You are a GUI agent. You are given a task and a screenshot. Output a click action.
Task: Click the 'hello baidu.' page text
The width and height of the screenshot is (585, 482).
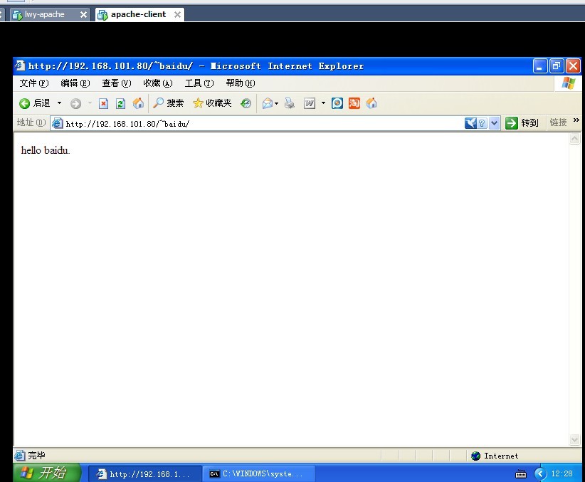pos(46,150)
